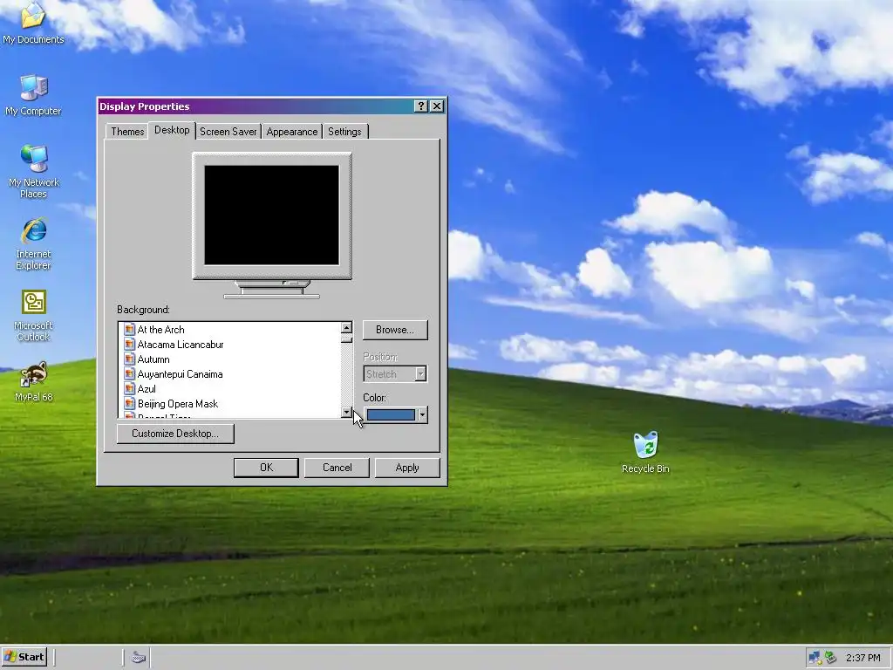Screen dimensions: 893x670
Task: Click the network connection tray icon
Action: point(815,658)
